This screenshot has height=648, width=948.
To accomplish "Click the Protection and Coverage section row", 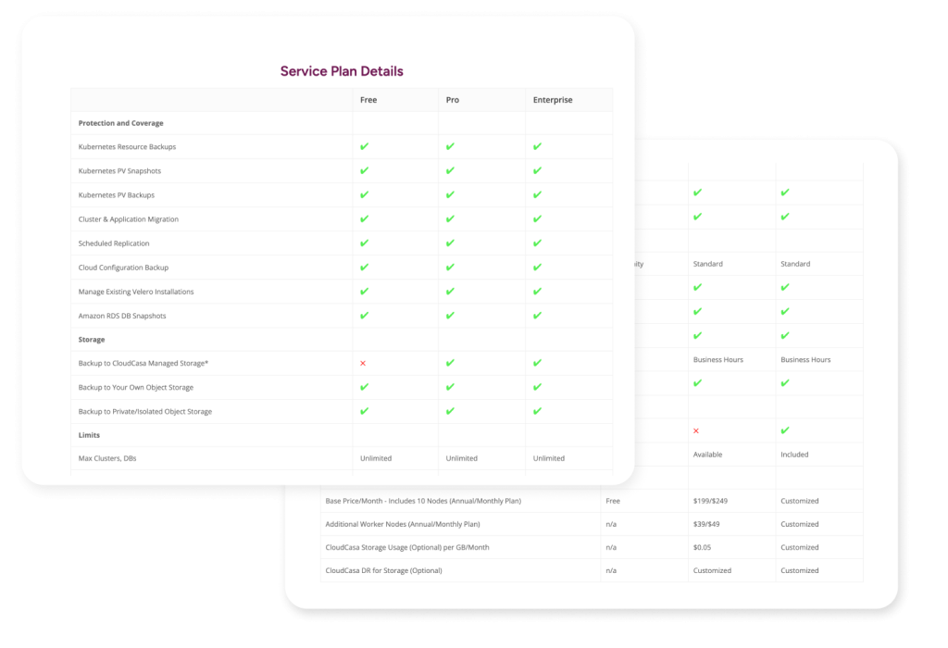I will (x=121, y=123).
